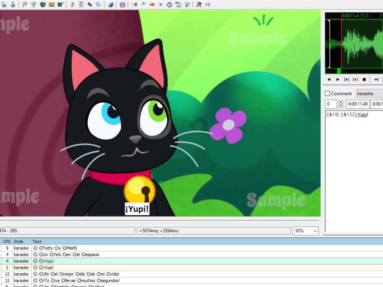
Task: Shift subtitles to current frame icon
Action: tap(61, 4)
